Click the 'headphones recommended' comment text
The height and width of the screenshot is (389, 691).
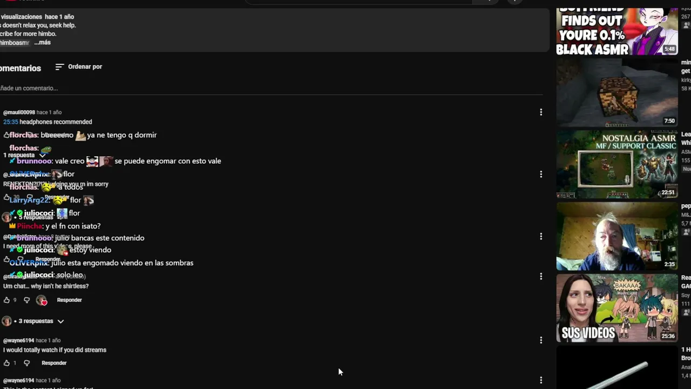click(56, 122)
